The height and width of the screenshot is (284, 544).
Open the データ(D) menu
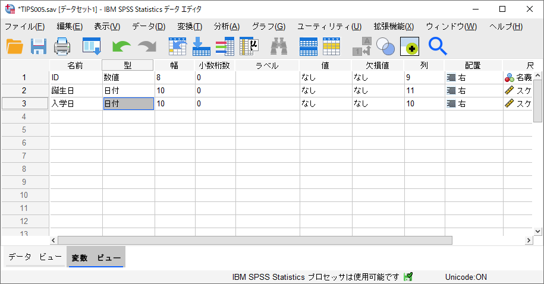tap(149, 27)
